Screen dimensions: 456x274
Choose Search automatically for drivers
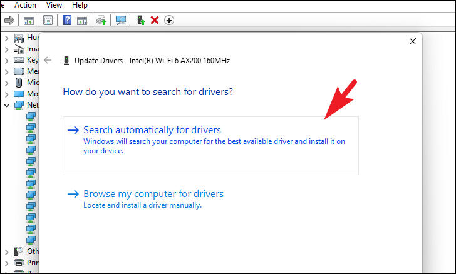[210, 146]
